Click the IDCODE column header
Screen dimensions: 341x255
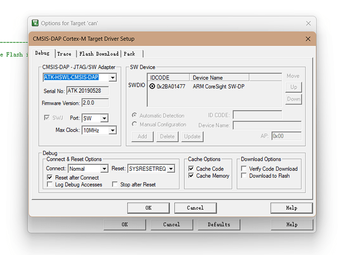169,78
